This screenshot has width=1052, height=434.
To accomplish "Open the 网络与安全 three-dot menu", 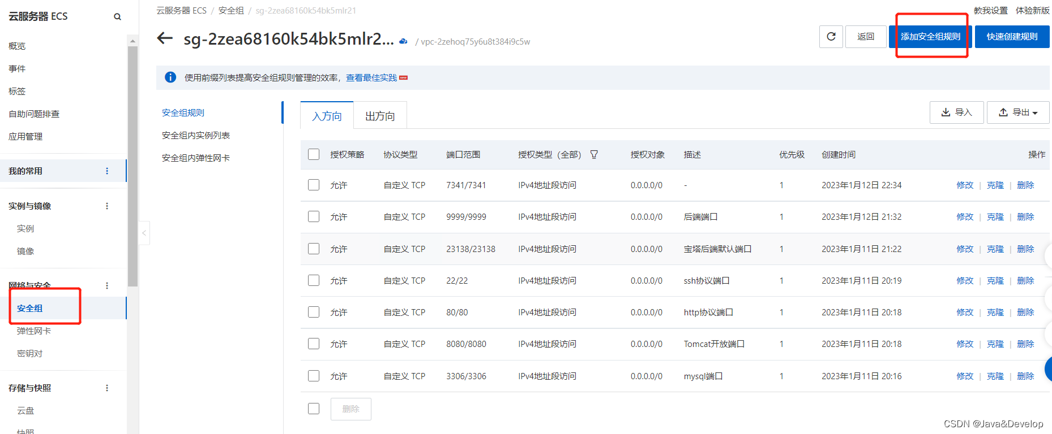I will click(x=107, y=285).
